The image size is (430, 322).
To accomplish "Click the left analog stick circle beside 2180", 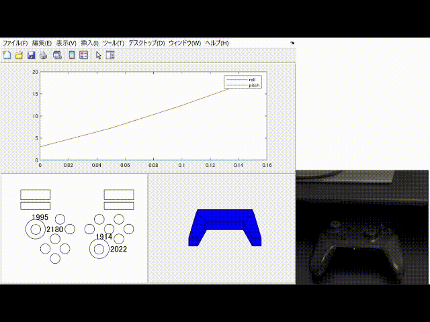I will [x=36, y=229].
